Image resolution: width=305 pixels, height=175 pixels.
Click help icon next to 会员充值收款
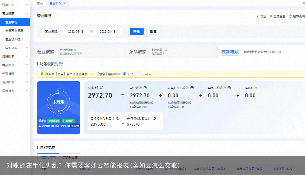point(229,88)
